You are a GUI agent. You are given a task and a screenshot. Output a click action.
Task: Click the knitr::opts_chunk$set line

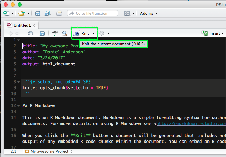tap(65, 88)
